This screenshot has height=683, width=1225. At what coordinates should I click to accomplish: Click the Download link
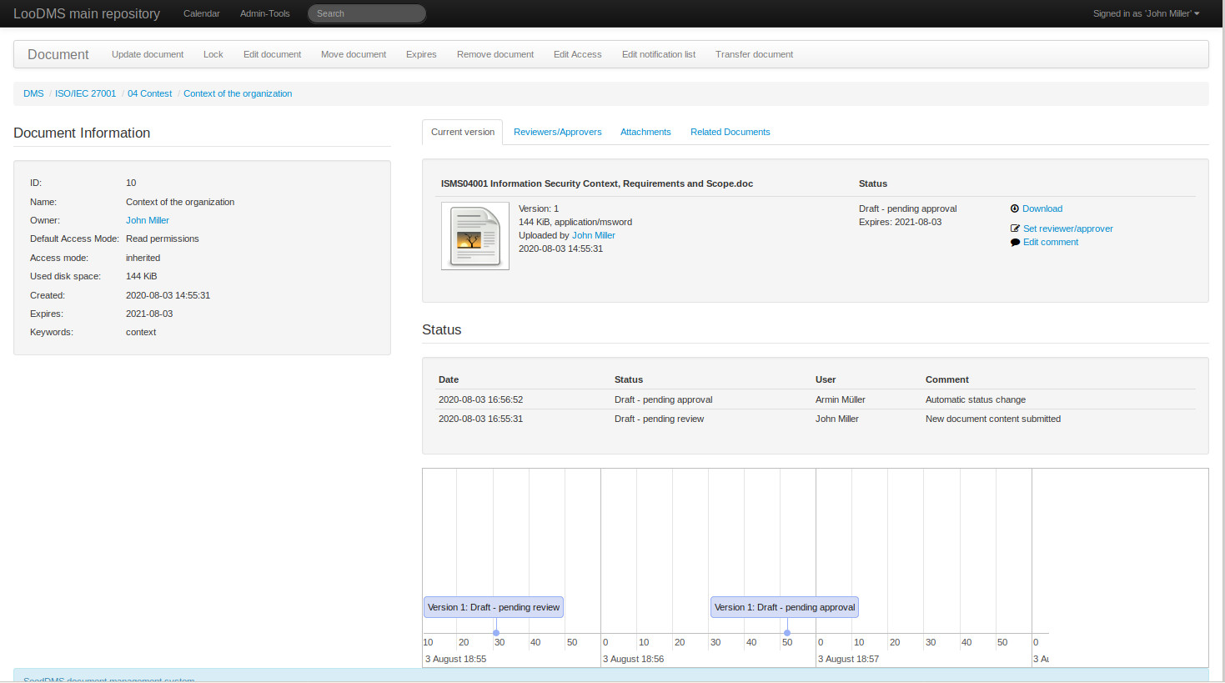pos(1042,208)
